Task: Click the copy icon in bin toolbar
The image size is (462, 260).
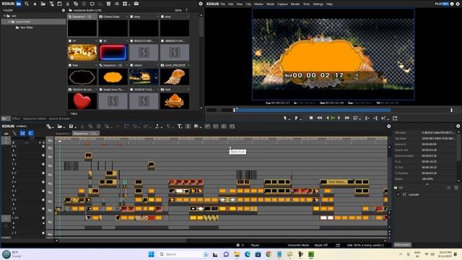Action: pos(76,4)
